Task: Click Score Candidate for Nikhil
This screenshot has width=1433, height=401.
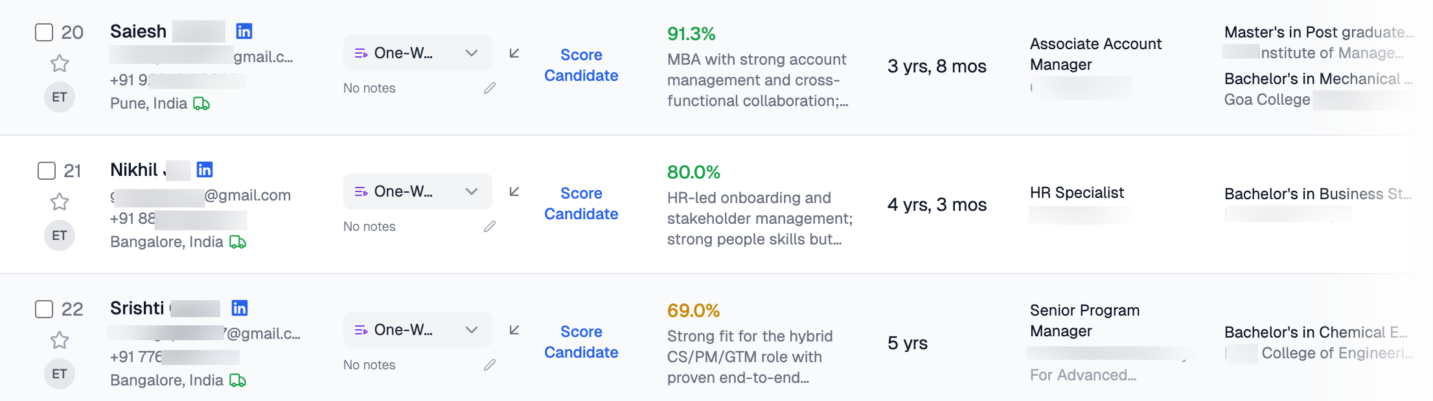Action: point(581,204)
